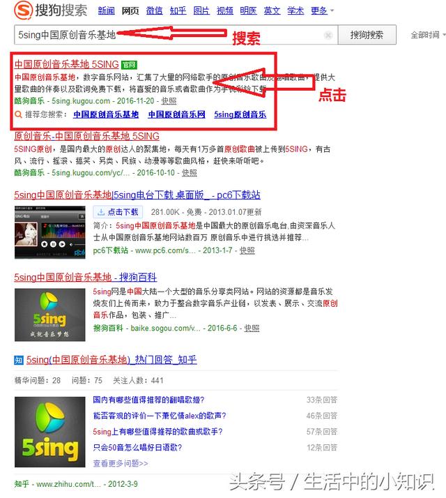
Task: Switch to the 明医 tab
Action: point(248,10)
